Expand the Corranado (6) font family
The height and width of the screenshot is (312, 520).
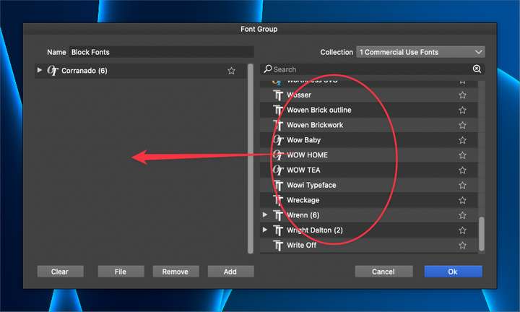coord(40,70)
